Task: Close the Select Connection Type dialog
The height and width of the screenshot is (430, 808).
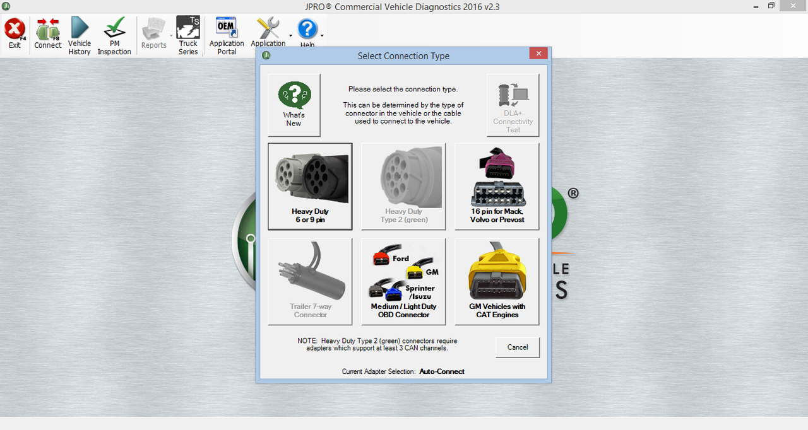Action: coord(538,54)
